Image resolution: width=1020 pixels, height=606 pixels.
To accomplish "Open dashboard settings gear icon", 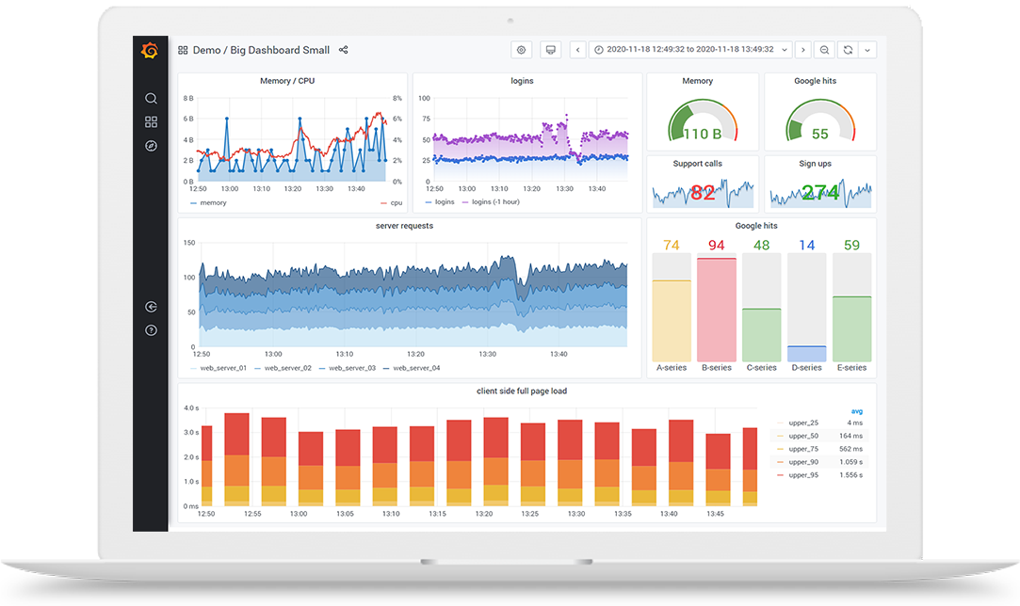I will (521, 50).
